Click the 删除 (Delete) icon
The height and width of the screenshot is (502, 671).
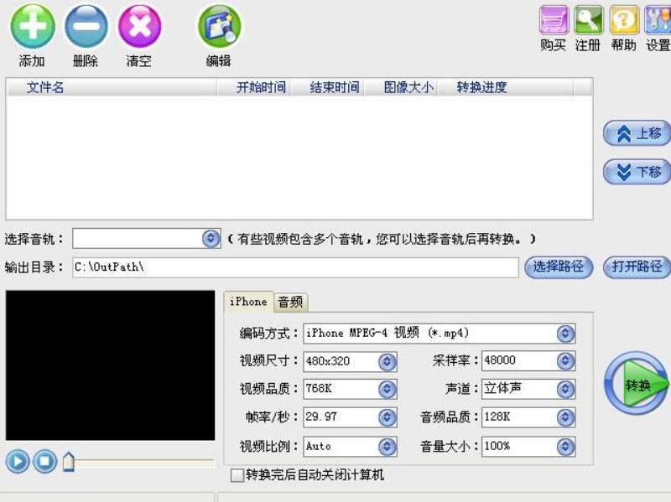tap(85, 28)
